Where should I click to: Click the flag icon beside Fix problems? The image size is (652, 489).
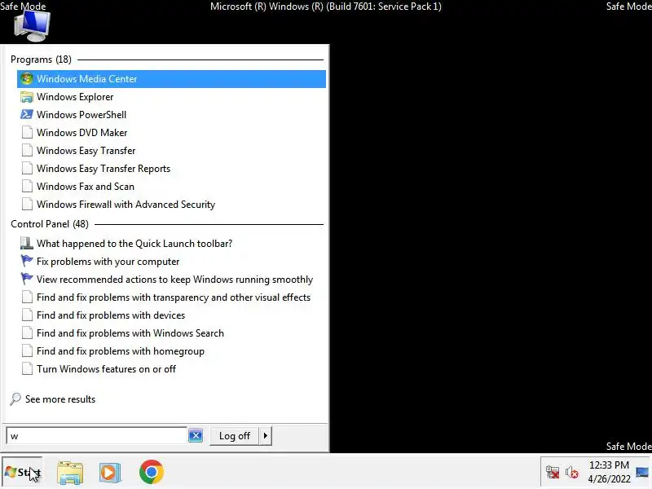[27, 261]
